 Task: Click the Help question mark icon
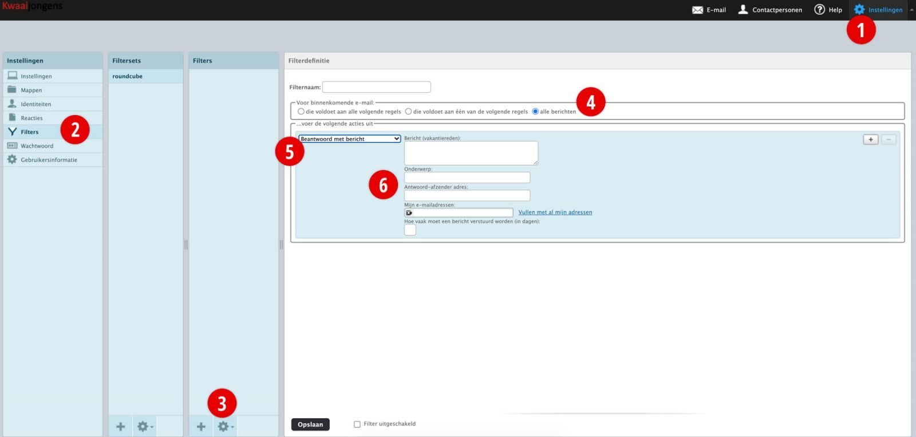[819, 10]
